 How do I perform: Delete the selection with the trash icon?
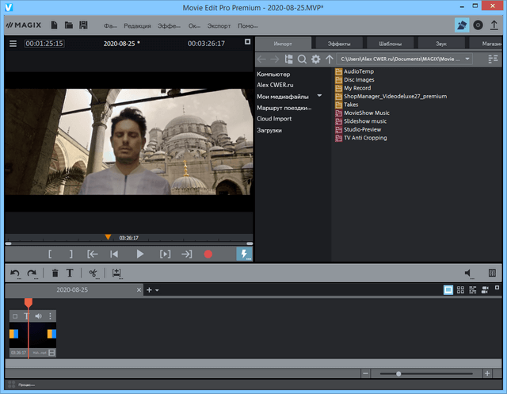pyautogui.click(x=55, y=274)
